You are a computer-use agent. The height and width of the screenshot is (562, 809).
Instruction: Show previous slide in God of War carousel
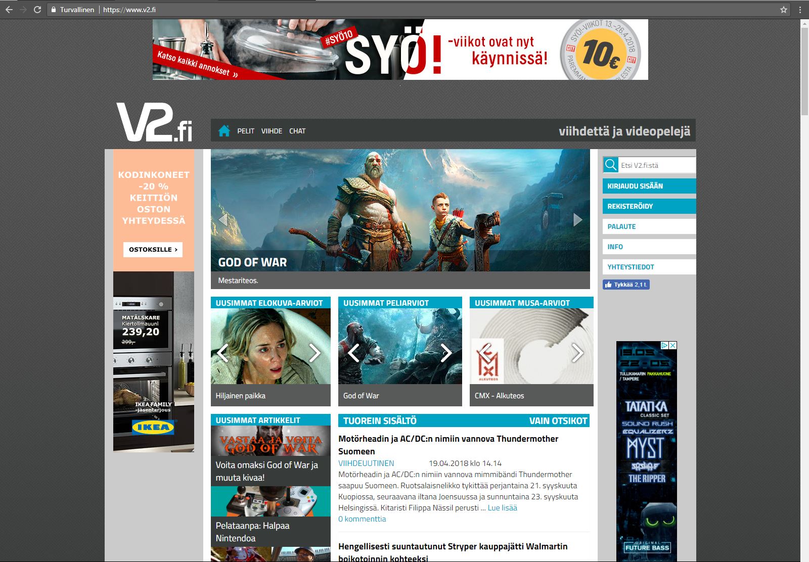tap(222, 219)
